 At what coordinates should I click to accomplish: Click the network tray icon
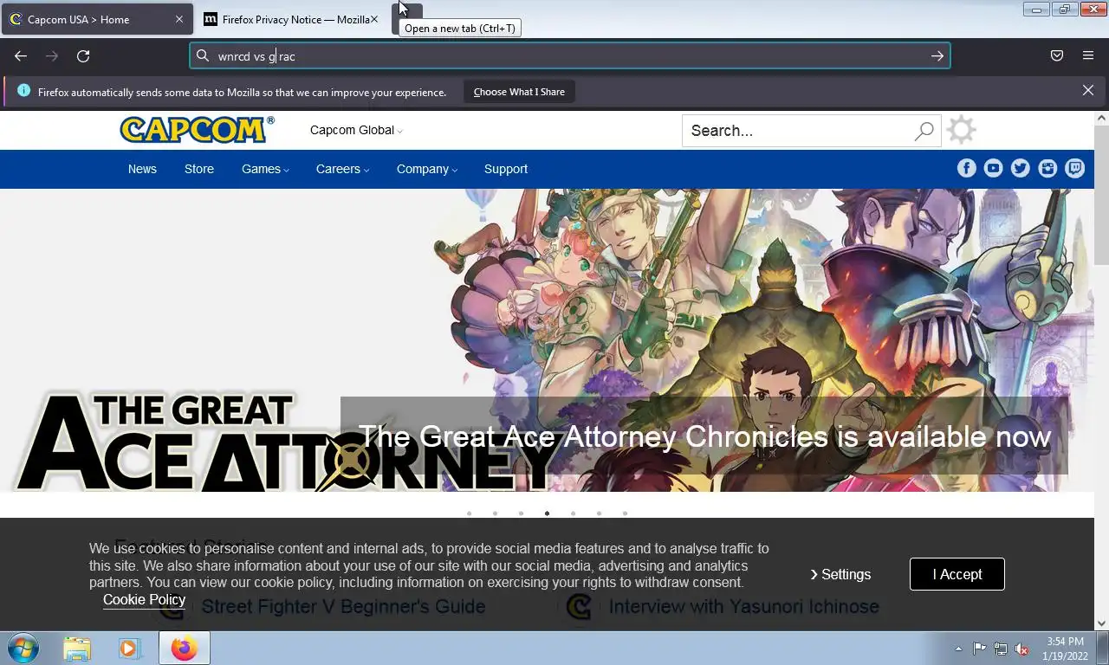[1001, 649]
